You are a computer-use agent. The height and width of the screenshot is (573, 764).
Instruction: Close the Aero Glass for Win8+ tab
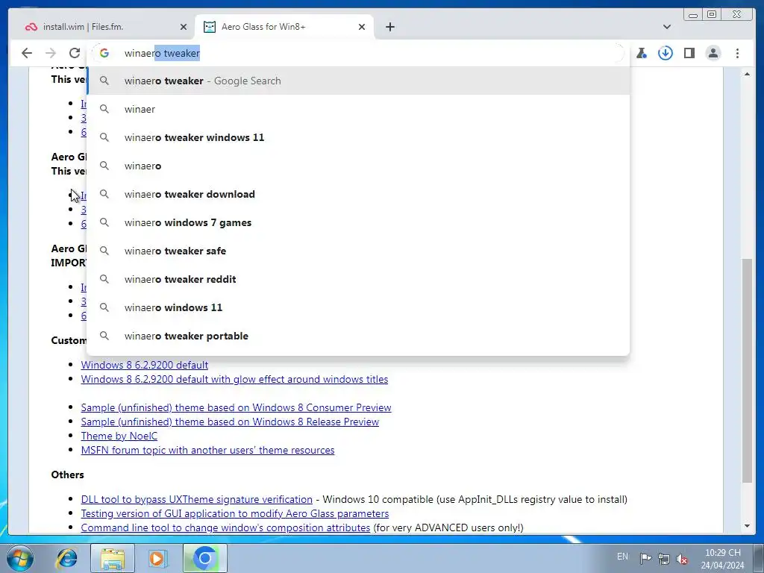click(362, 27)
